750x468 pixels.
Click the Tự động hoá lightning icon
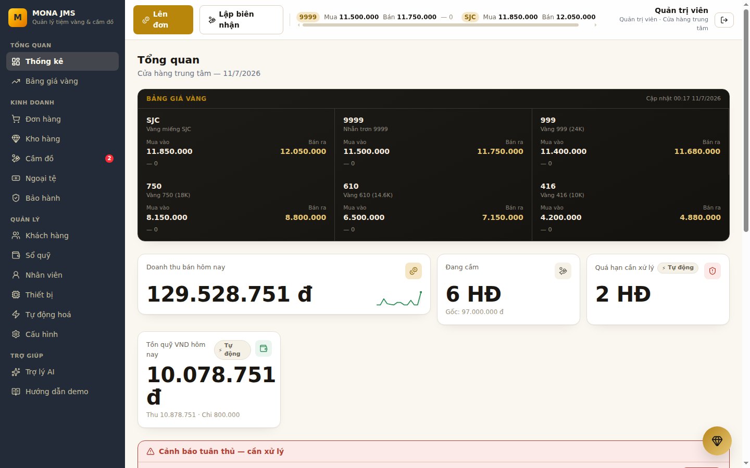16,315
